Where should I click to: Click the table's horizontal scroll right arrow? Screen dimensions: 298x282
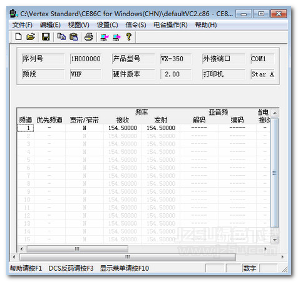(x=265, y=249)
